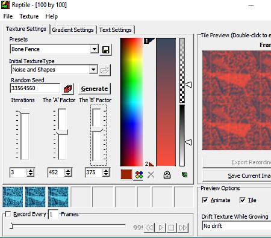Switch to the Gradient Settings tab
Image resolution: width=271 pixels, height=238 pixels.
pyautogui.click(x=73, y=30)
